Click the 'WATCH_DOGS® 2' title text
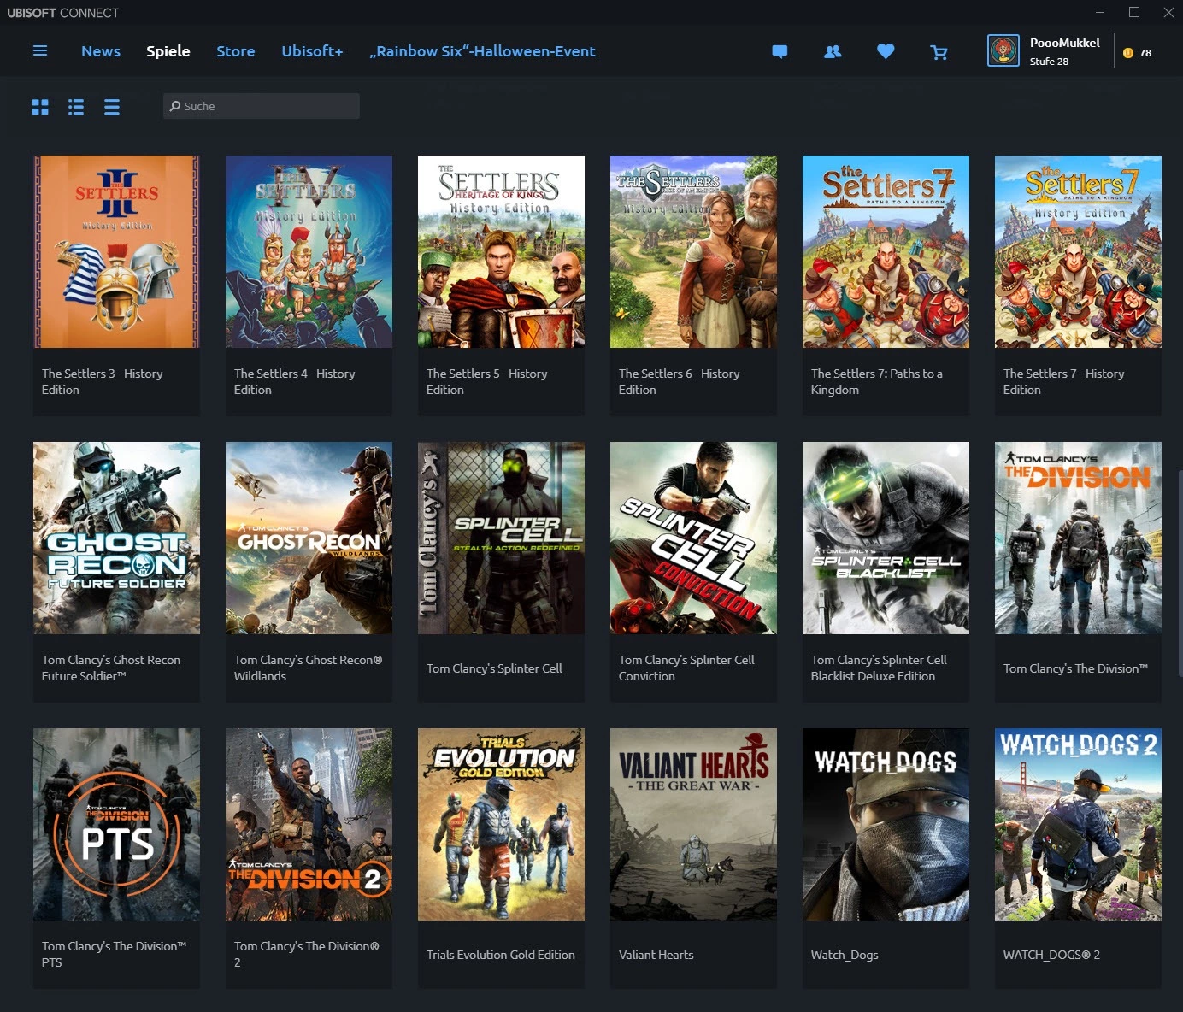This screenshot has height=1012, width=1183. coord(1051,955)
